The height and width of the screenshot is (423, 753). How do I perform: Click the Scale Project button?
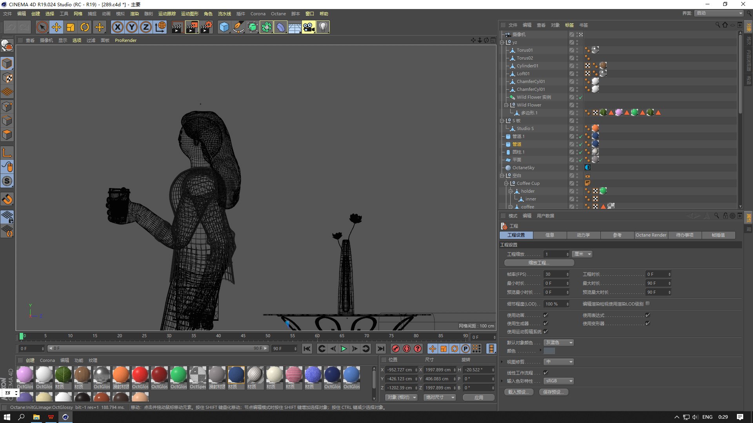click(539, 263)
